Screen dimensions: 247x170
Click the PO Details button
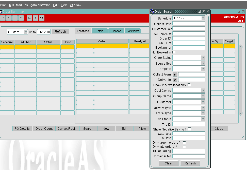22,129
